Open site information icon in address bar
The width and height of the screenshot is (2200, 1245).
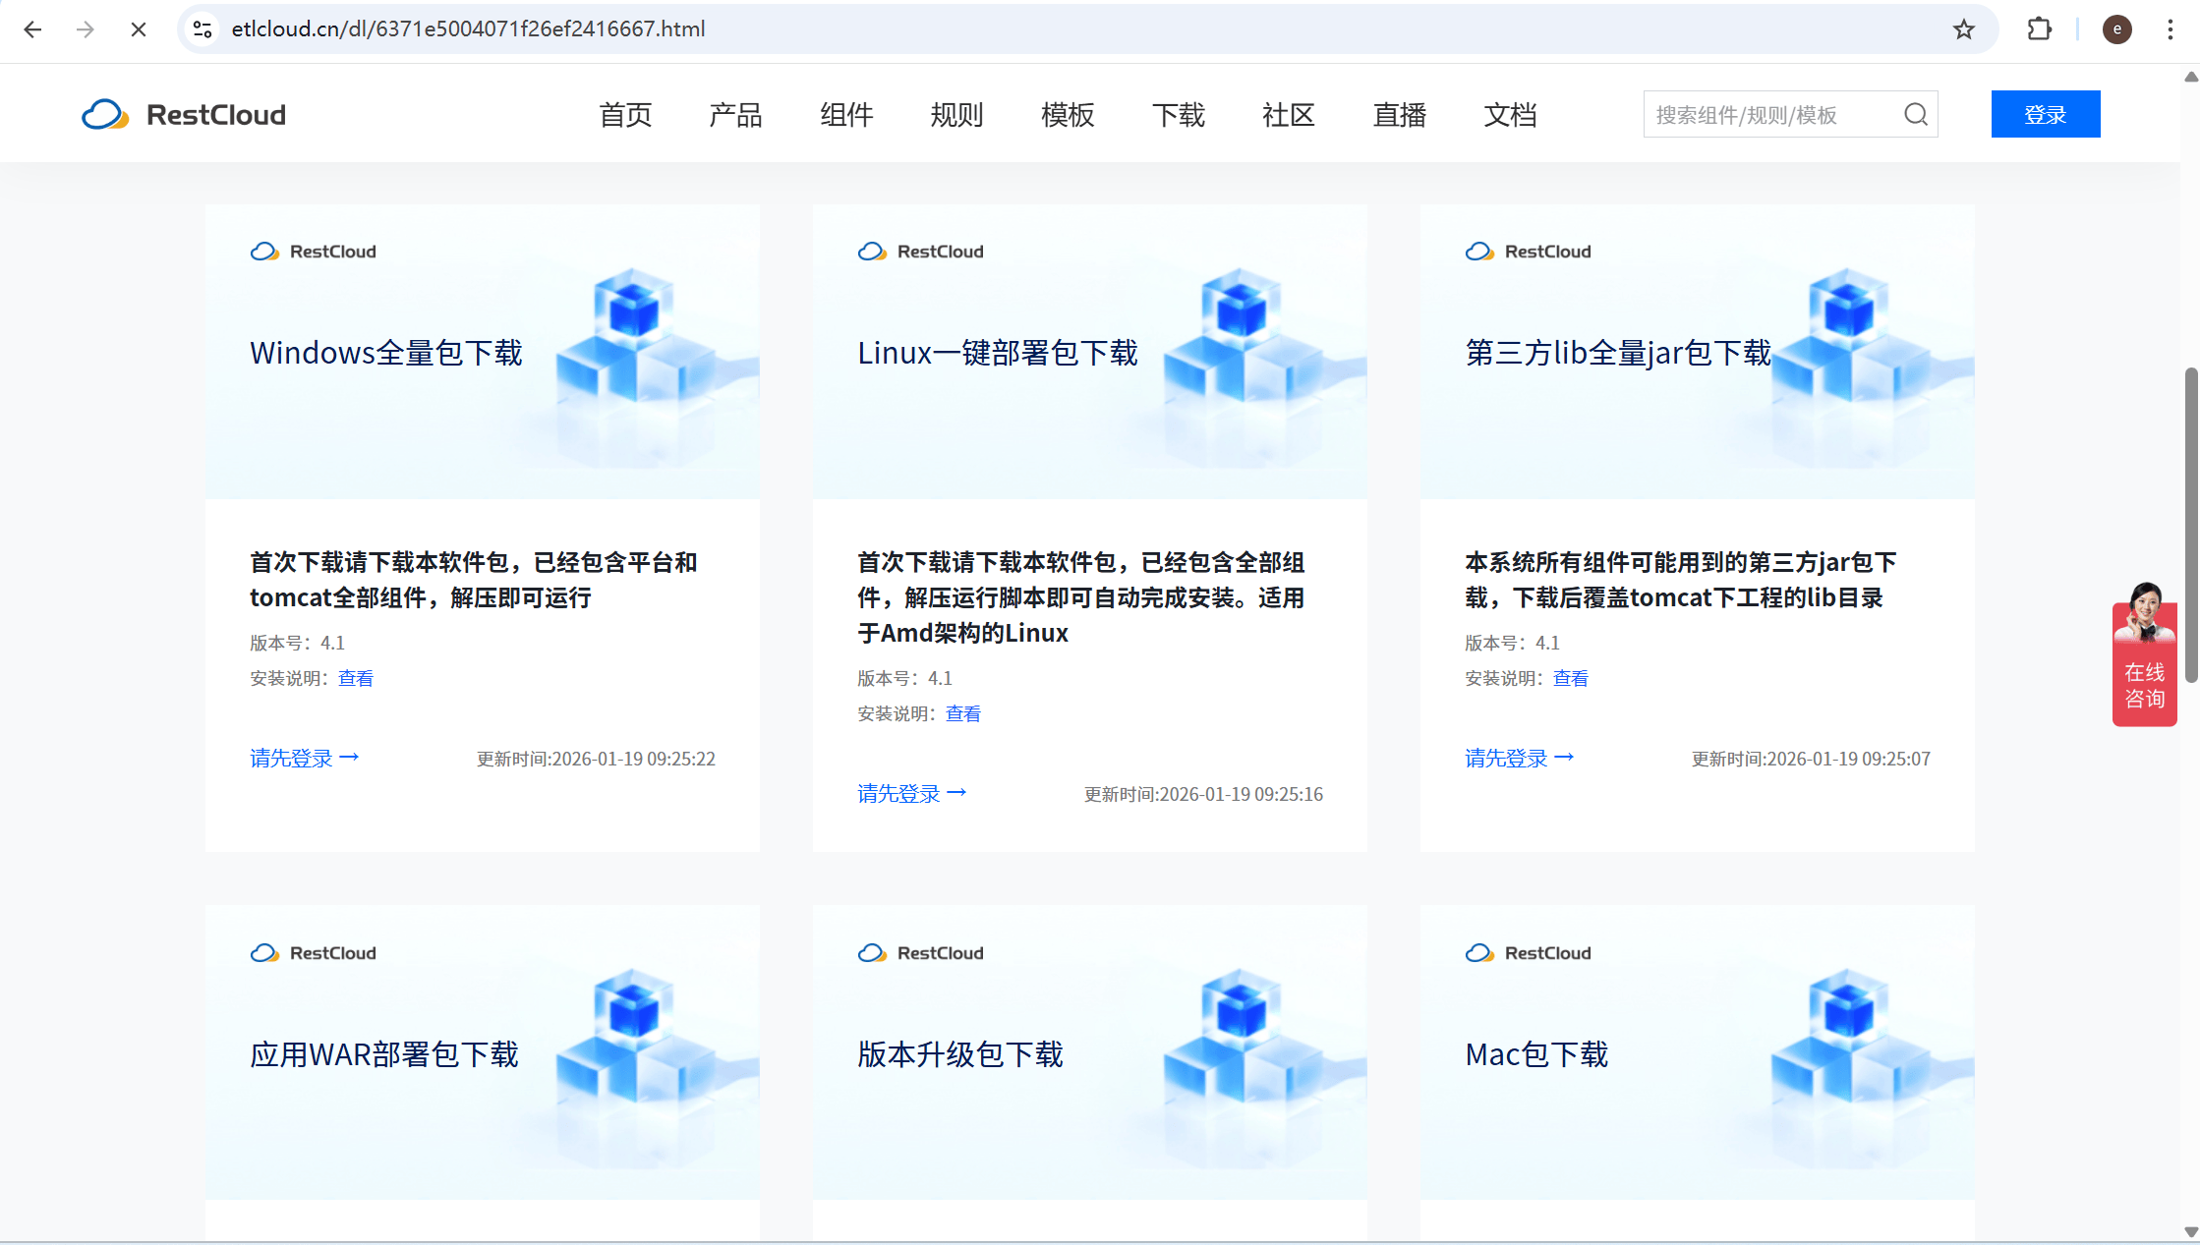tap(203, 29)
